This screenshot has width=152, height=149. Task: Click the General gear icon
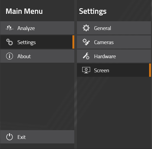pos(86,28)
